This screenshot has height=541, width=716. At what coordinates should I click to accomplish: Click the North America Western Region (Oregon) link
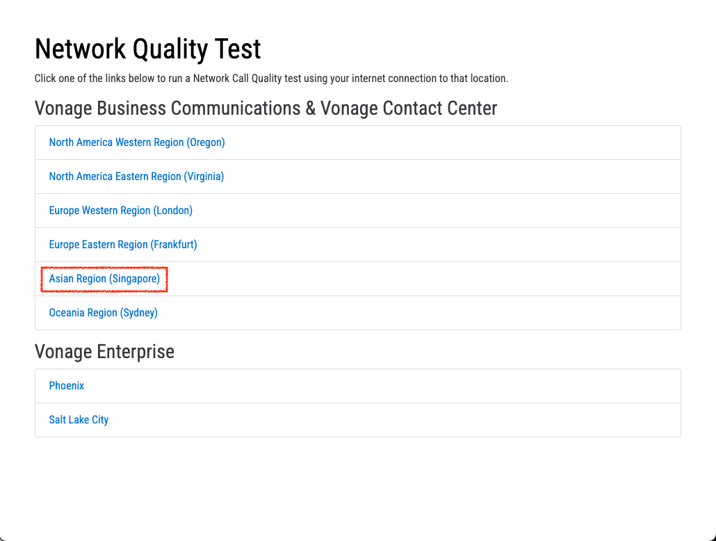tap(136, 142)
